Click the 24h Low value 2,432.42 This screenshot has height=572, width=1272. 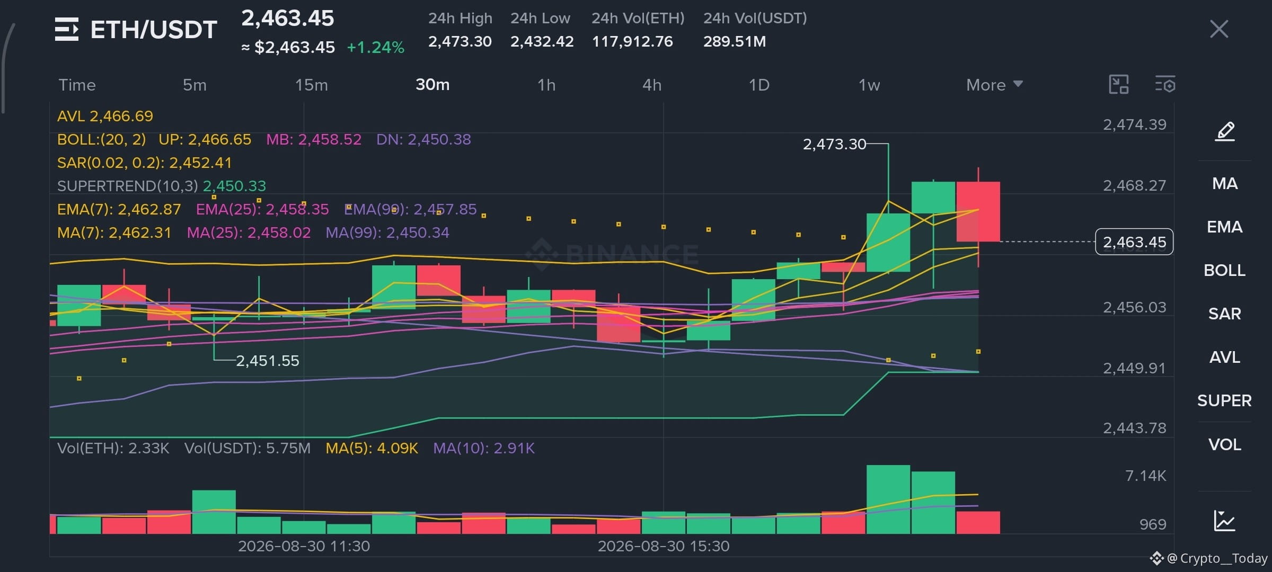pos(542,41)
